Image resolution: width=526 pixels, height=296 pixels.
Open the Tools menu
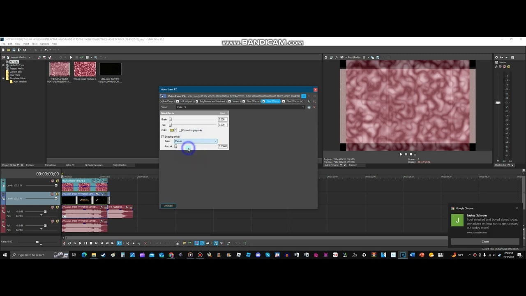click(35, 44)
